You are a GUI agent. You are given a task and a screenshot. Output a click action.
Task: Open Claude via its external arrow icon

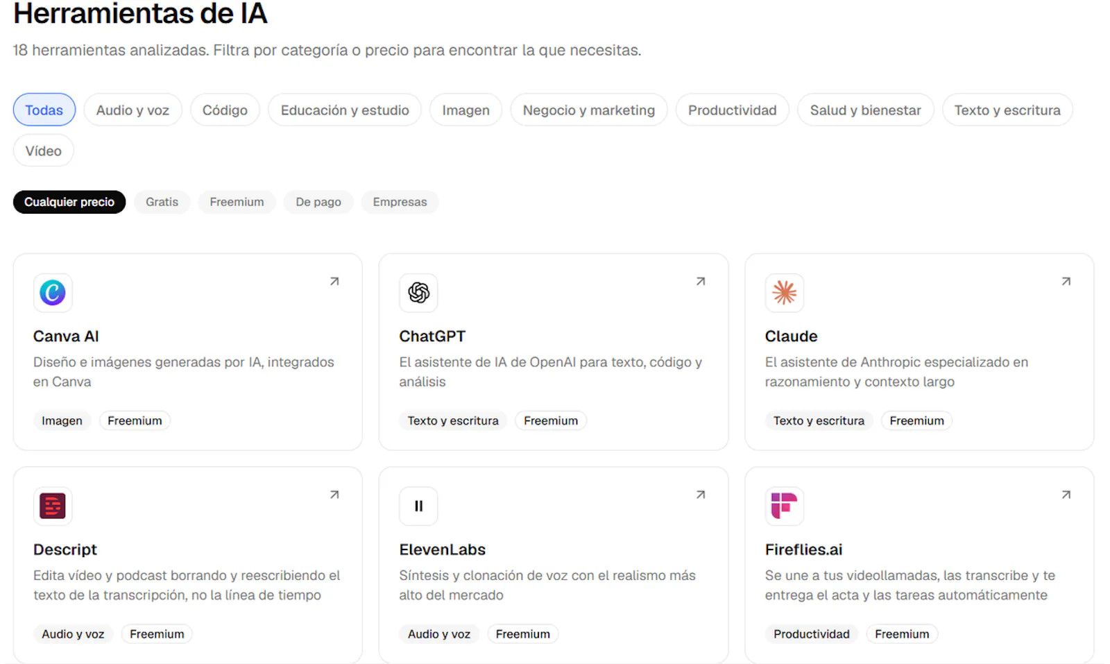click(1066, 281)
